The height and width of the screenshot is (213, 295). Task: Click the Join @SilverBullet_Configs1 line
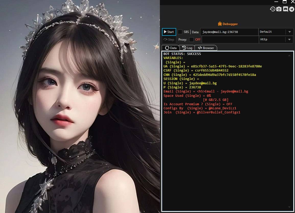[202, 112]
